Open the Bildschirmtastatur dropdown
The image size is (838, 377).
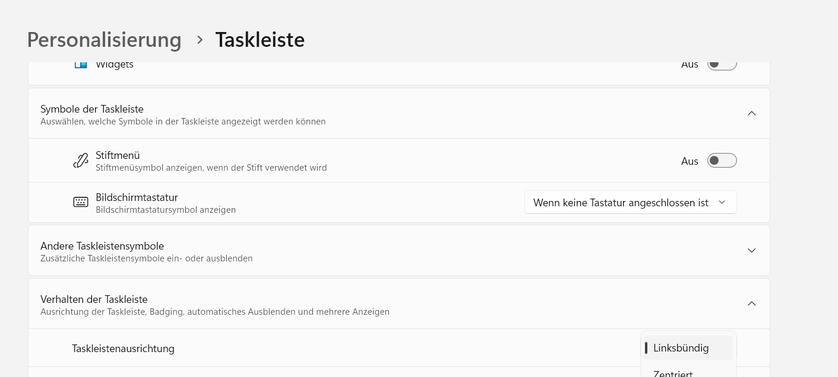pos(630,203)
